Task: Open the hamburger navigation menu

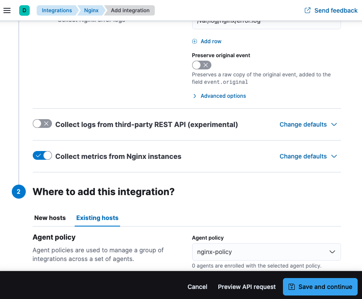Action: click(7, 10)
